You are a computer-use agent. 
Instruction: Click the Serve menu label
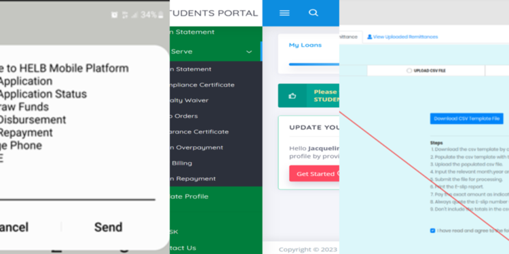182,51
